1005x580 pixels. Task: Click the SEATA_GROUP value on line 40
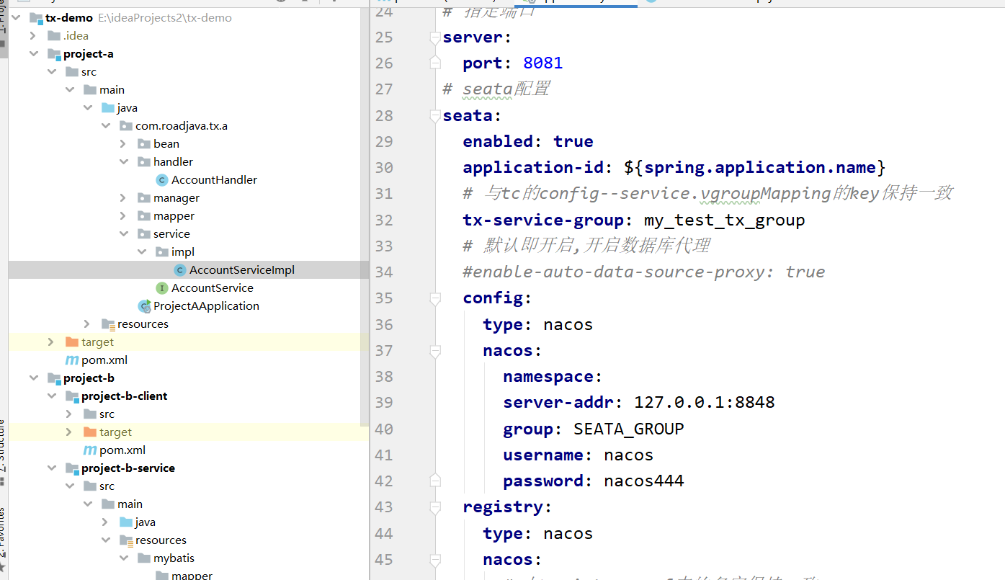(628, 429)
